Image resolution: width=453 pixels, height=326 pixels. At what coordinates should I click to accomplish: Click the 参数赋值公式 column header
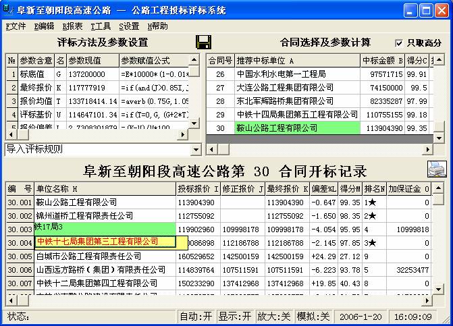click(x=154, y=61)
